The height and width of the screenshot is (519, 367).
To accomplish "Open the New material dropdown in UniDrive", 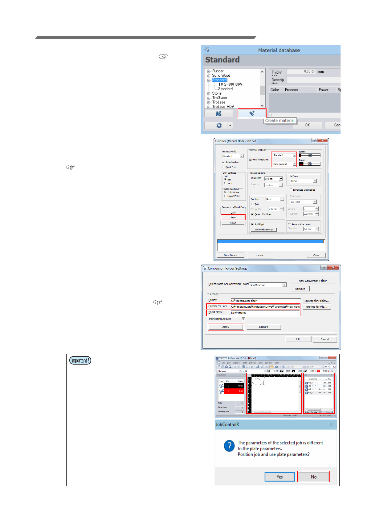I will coord(284,164).
